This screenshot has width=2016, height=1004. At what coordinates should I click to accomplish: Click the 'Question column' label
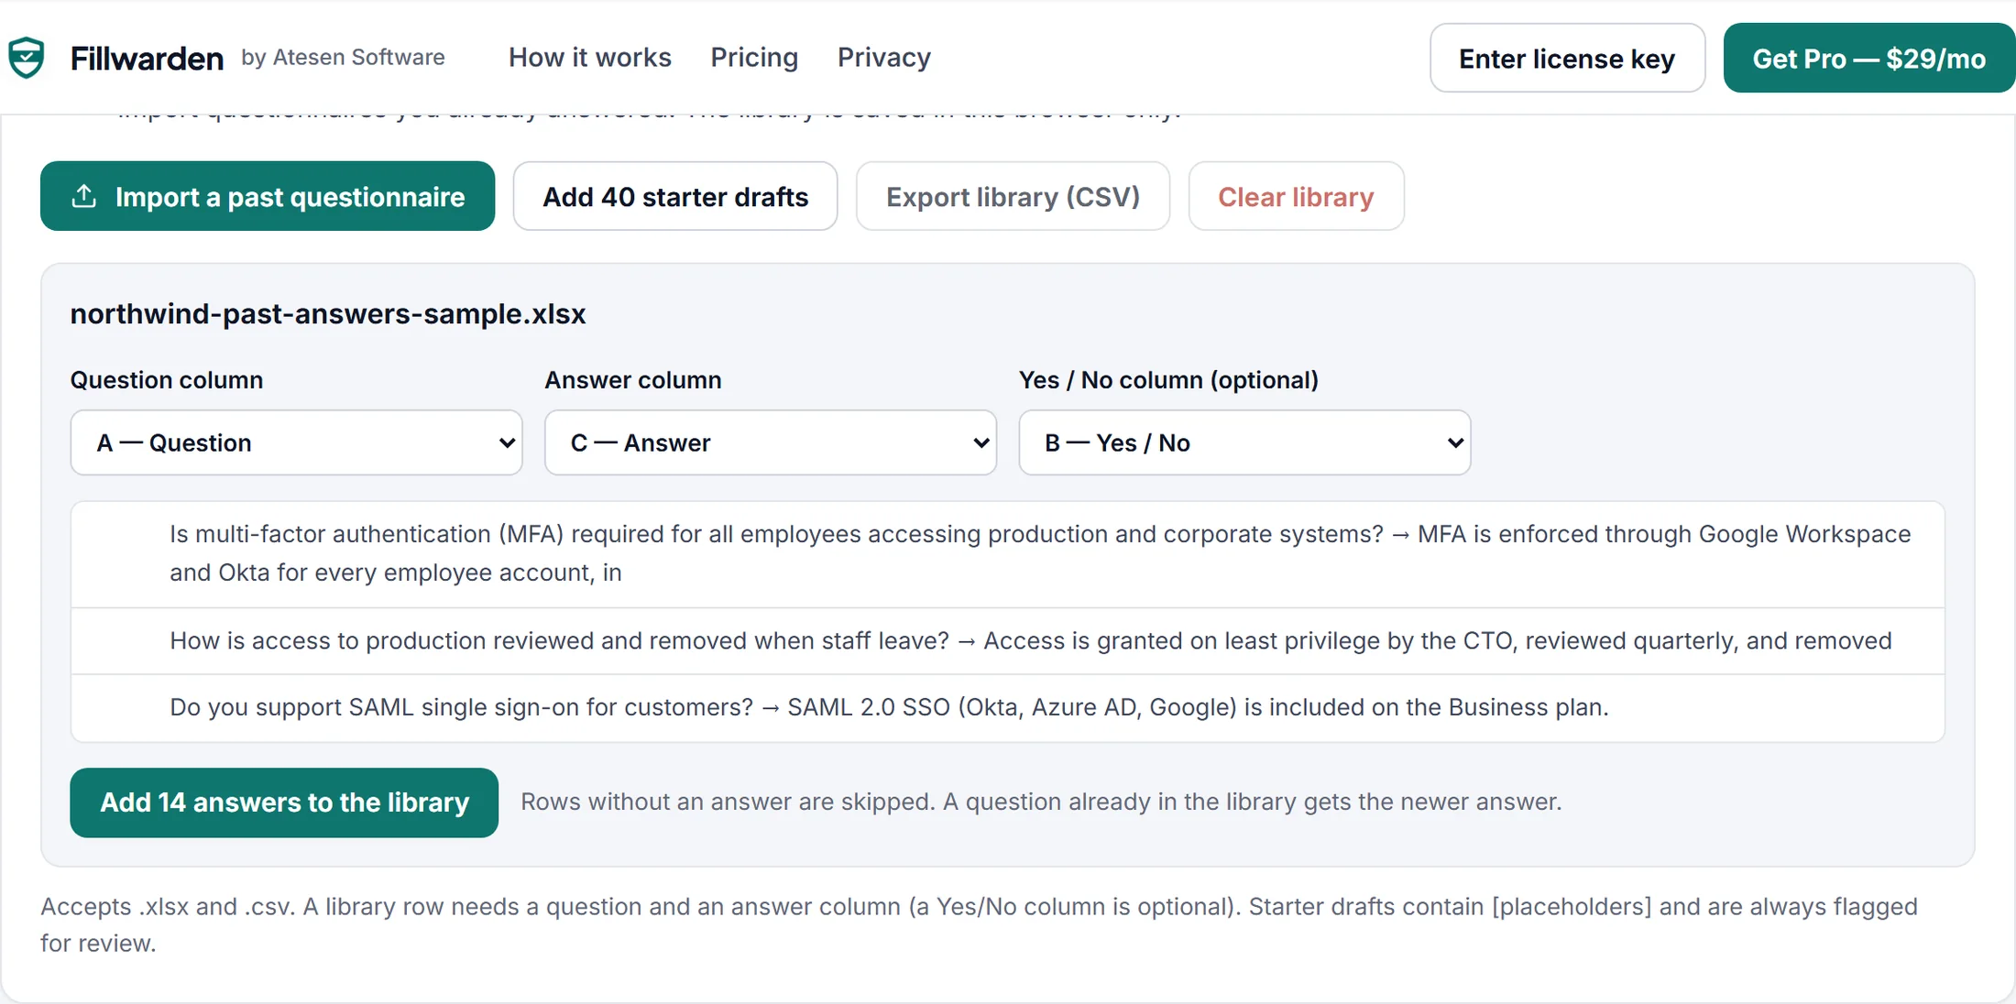[167, 380]
